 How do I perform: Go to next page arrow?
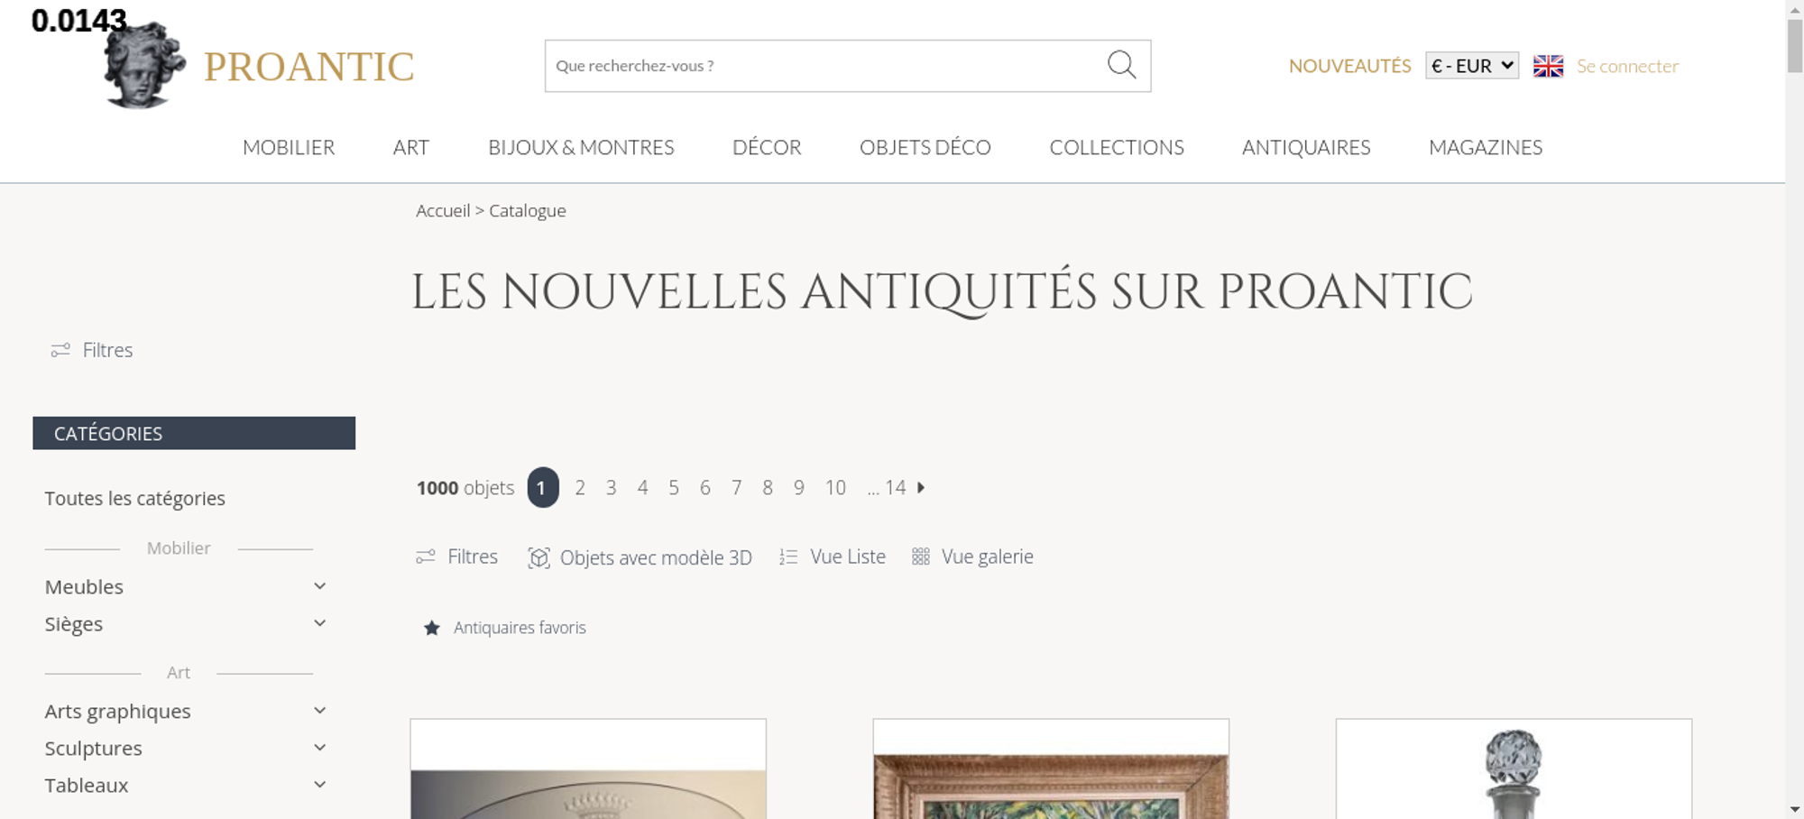tap(921, 487)
